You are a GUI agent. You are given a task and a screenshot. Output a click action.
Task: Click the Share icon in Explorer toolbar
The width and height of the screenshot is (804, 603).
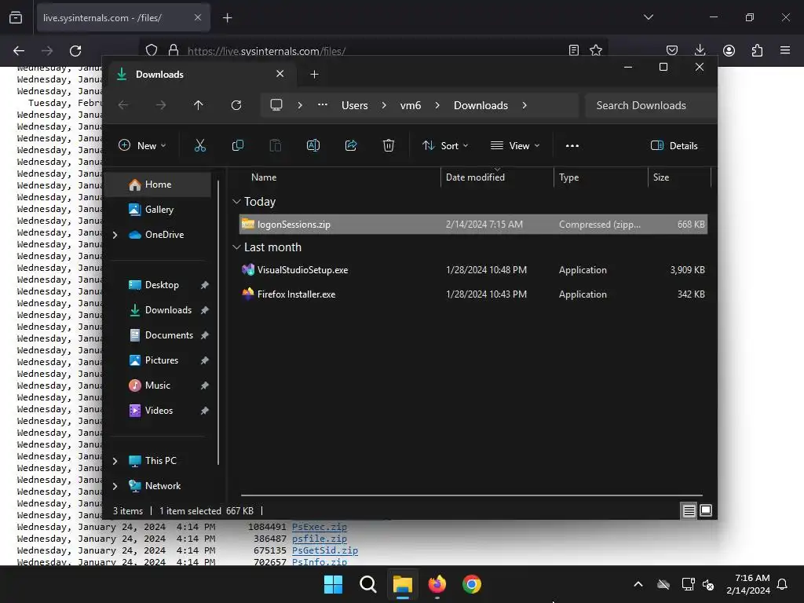pos(351,145)
